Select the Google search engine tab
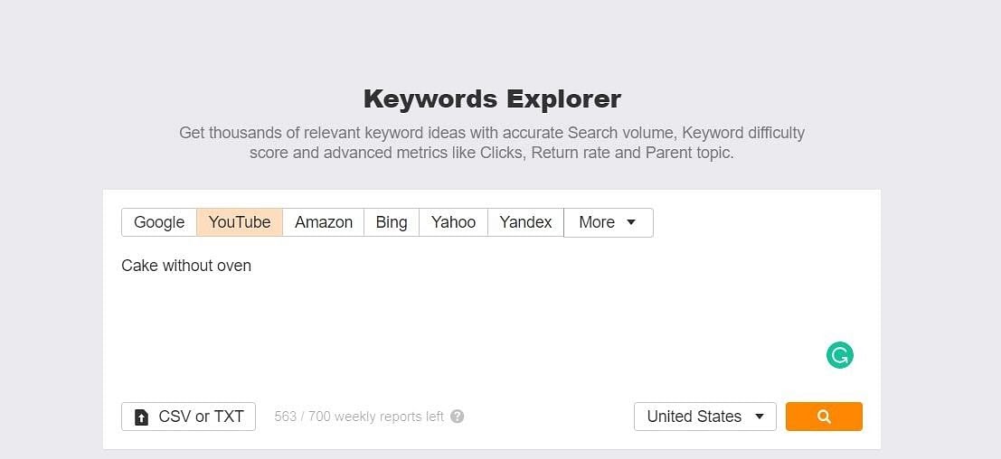1001x459 pixels. tap(159, 222)
